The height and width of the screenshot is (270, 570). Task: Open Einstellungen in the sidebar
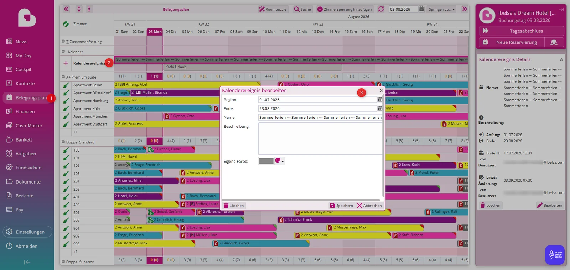27,232
